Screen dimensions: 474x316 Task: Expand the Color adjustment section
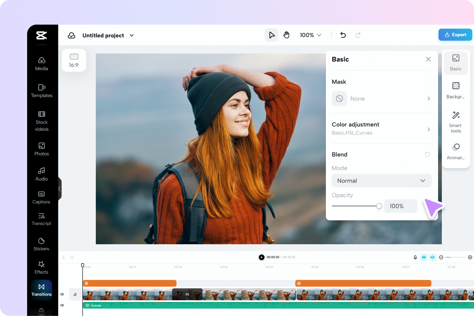[x=382, y=128]
